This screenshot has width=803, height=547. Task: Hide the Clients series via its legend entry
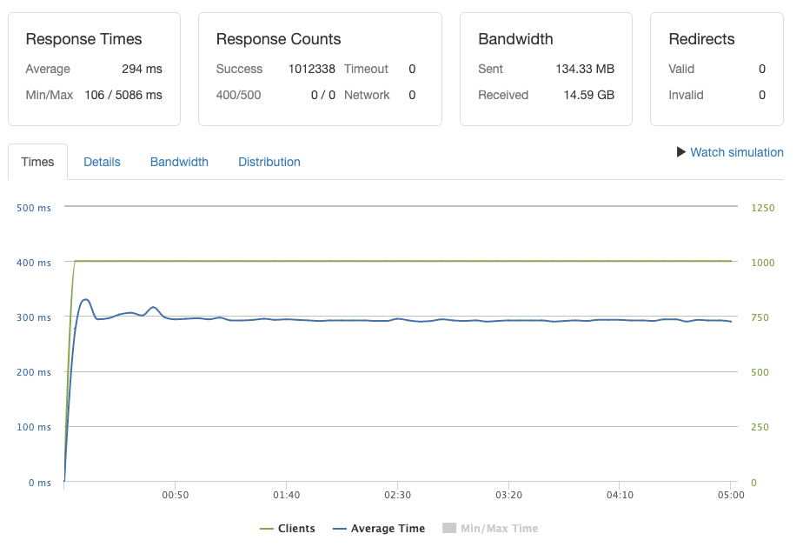[297, 528]
